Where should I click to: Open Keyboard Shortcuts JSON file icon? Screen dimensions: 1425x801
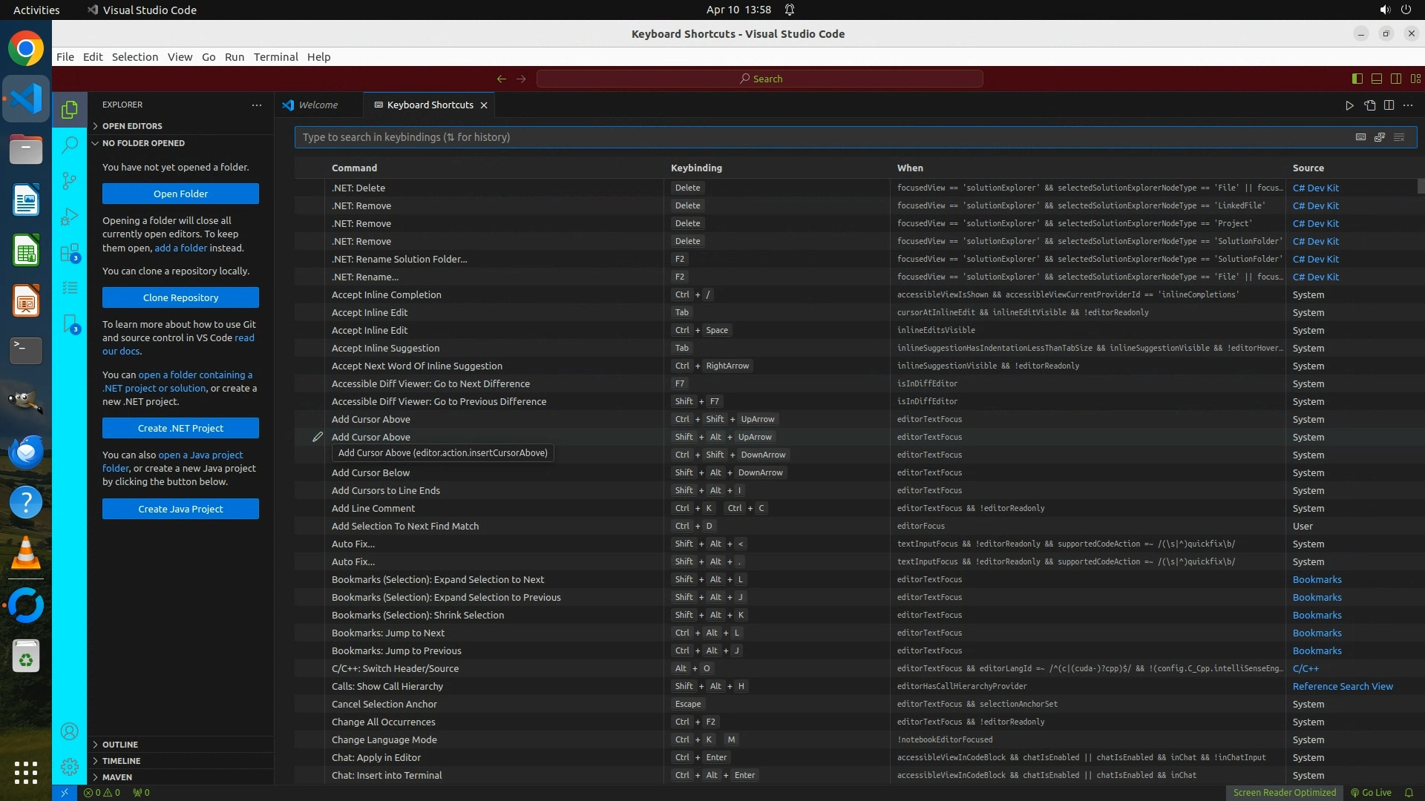tap(1369, 105)
